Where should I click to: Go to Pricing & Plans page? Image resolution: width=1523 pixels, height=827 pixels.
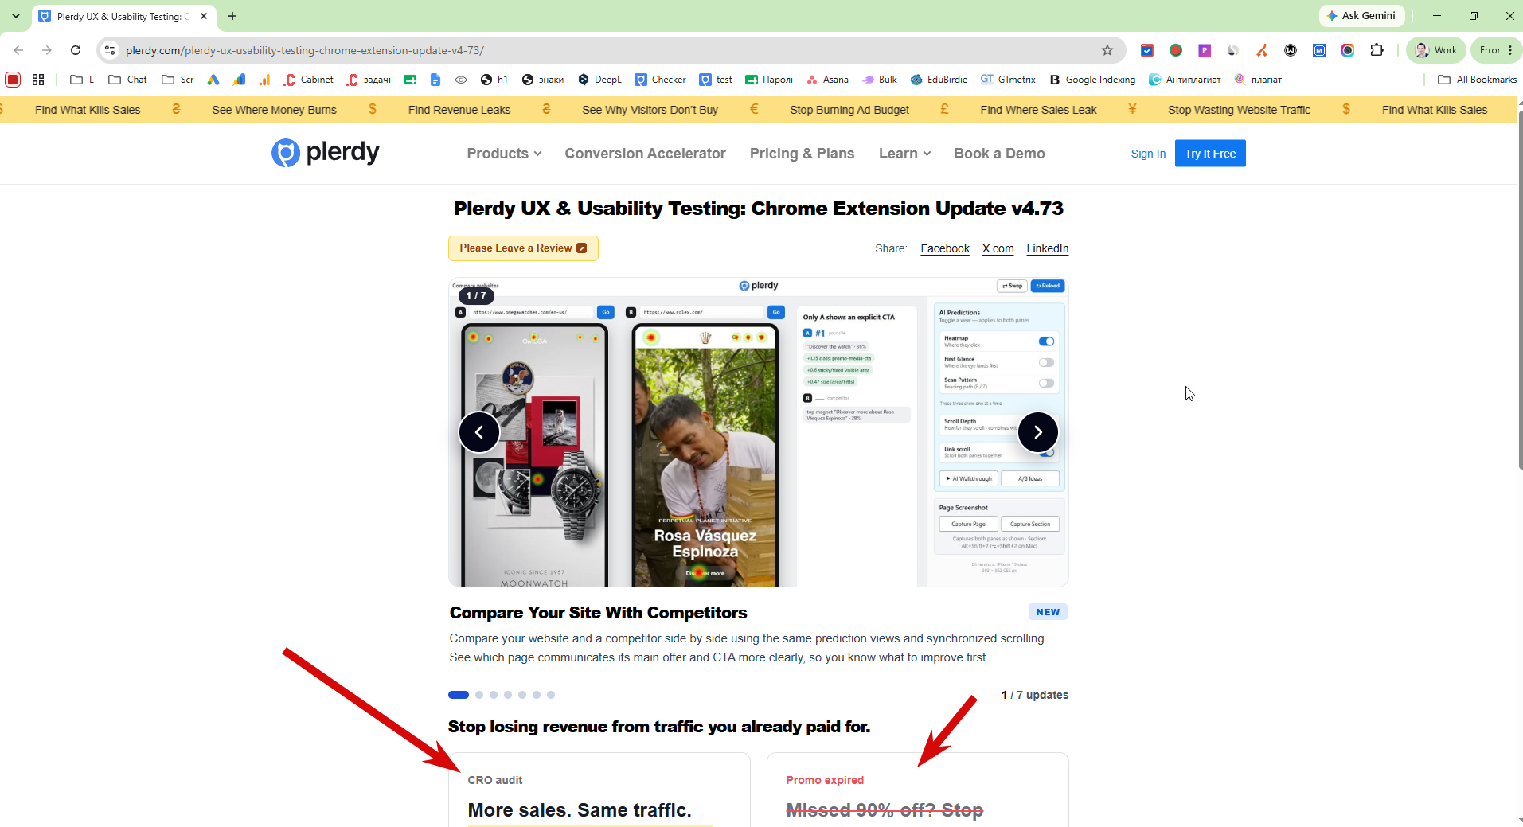point(802,154)
